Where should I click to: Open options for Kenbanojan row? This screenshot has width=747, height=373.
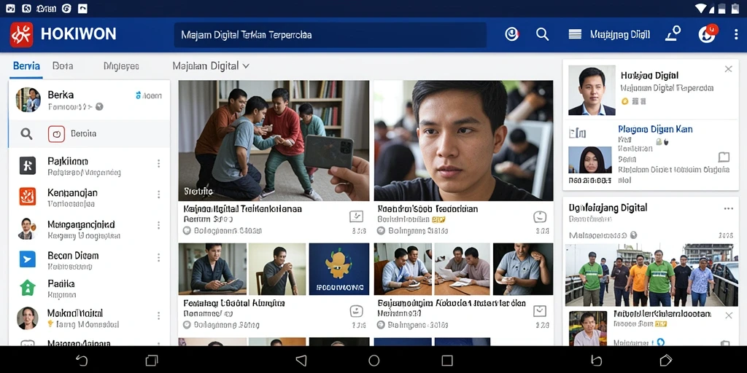[x=158, y=195]
